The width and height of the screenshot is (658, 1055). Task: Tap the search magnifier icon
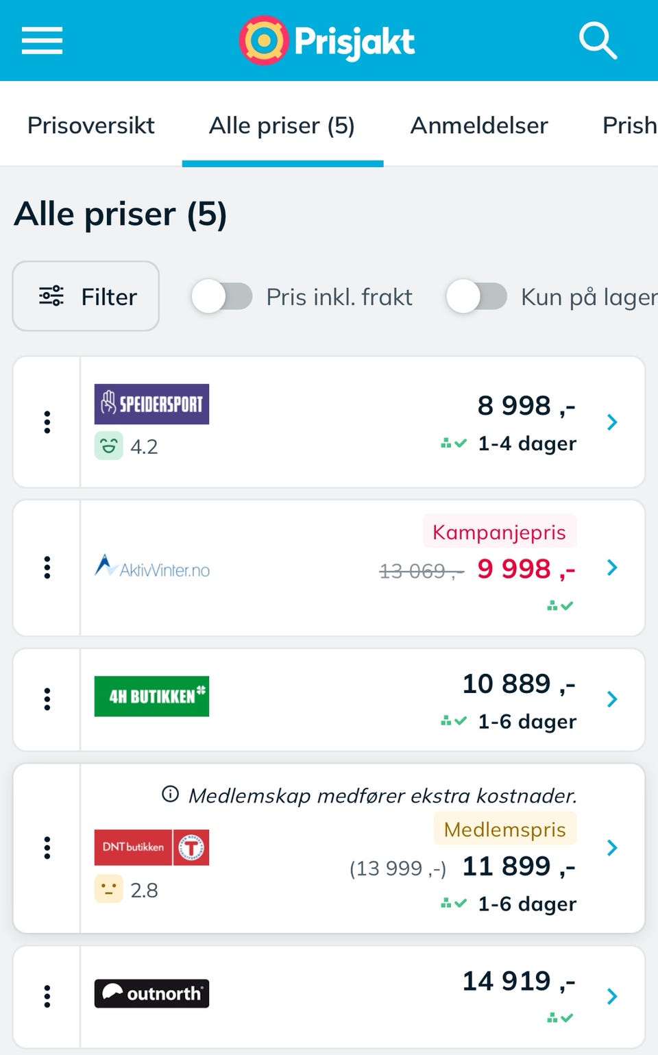[598, 40]
